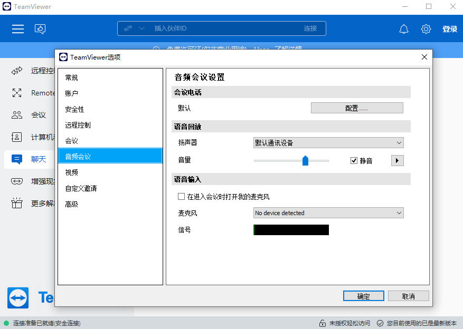
Task: Select the 计算机和联系人 sidebar icon
Action: pos(16,137)
